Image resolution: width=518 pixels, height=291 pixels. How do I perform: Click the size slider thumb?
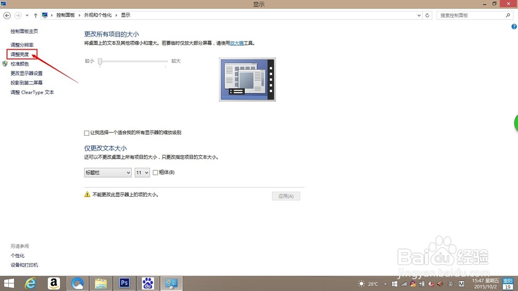pyautogui.click(x=100, y=62)
